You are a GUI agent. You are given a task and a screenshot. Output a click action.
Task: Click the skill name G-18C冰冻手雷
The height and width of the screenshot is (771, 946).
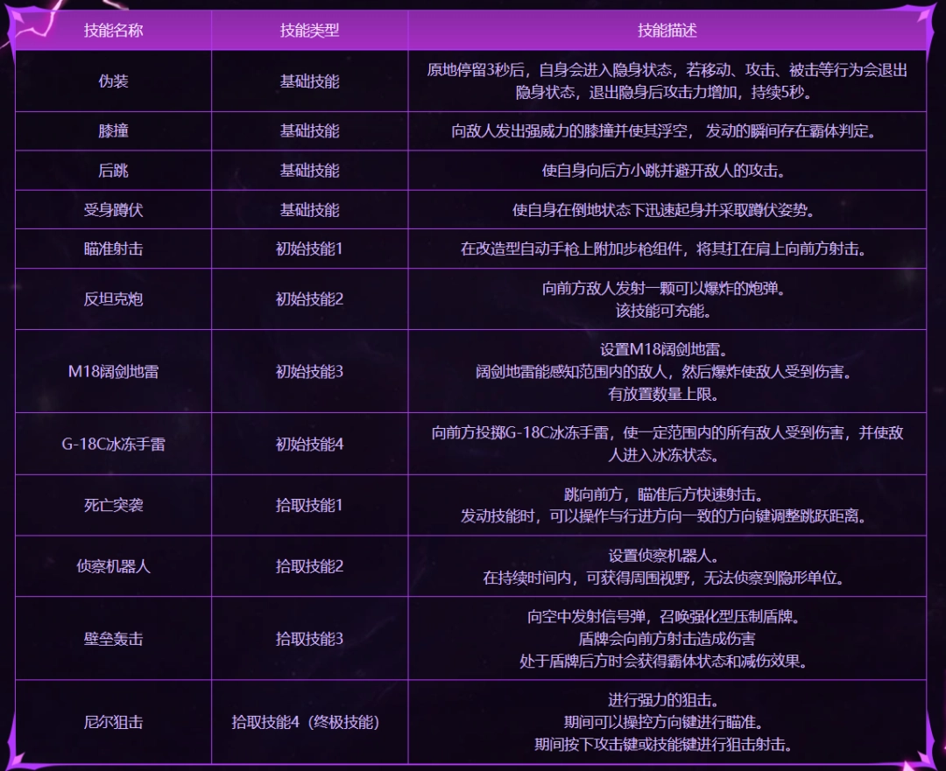tap(113, 445)
